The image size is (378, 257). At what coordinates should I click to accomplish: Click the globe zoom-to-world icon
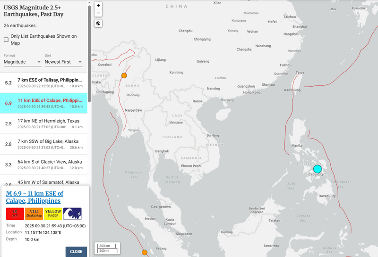pos(98,24)
